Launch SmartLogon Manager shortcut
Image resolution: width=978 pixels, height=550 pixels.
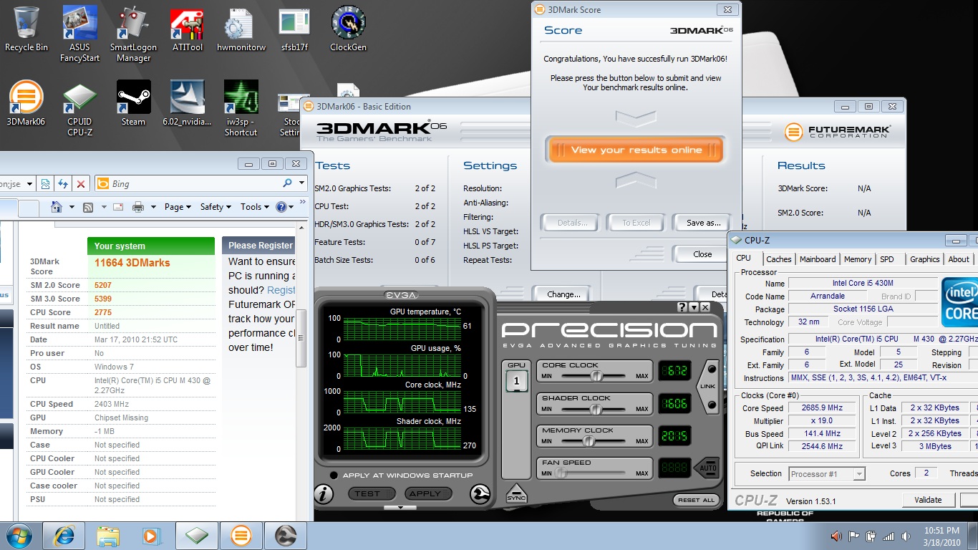point(133,34)
